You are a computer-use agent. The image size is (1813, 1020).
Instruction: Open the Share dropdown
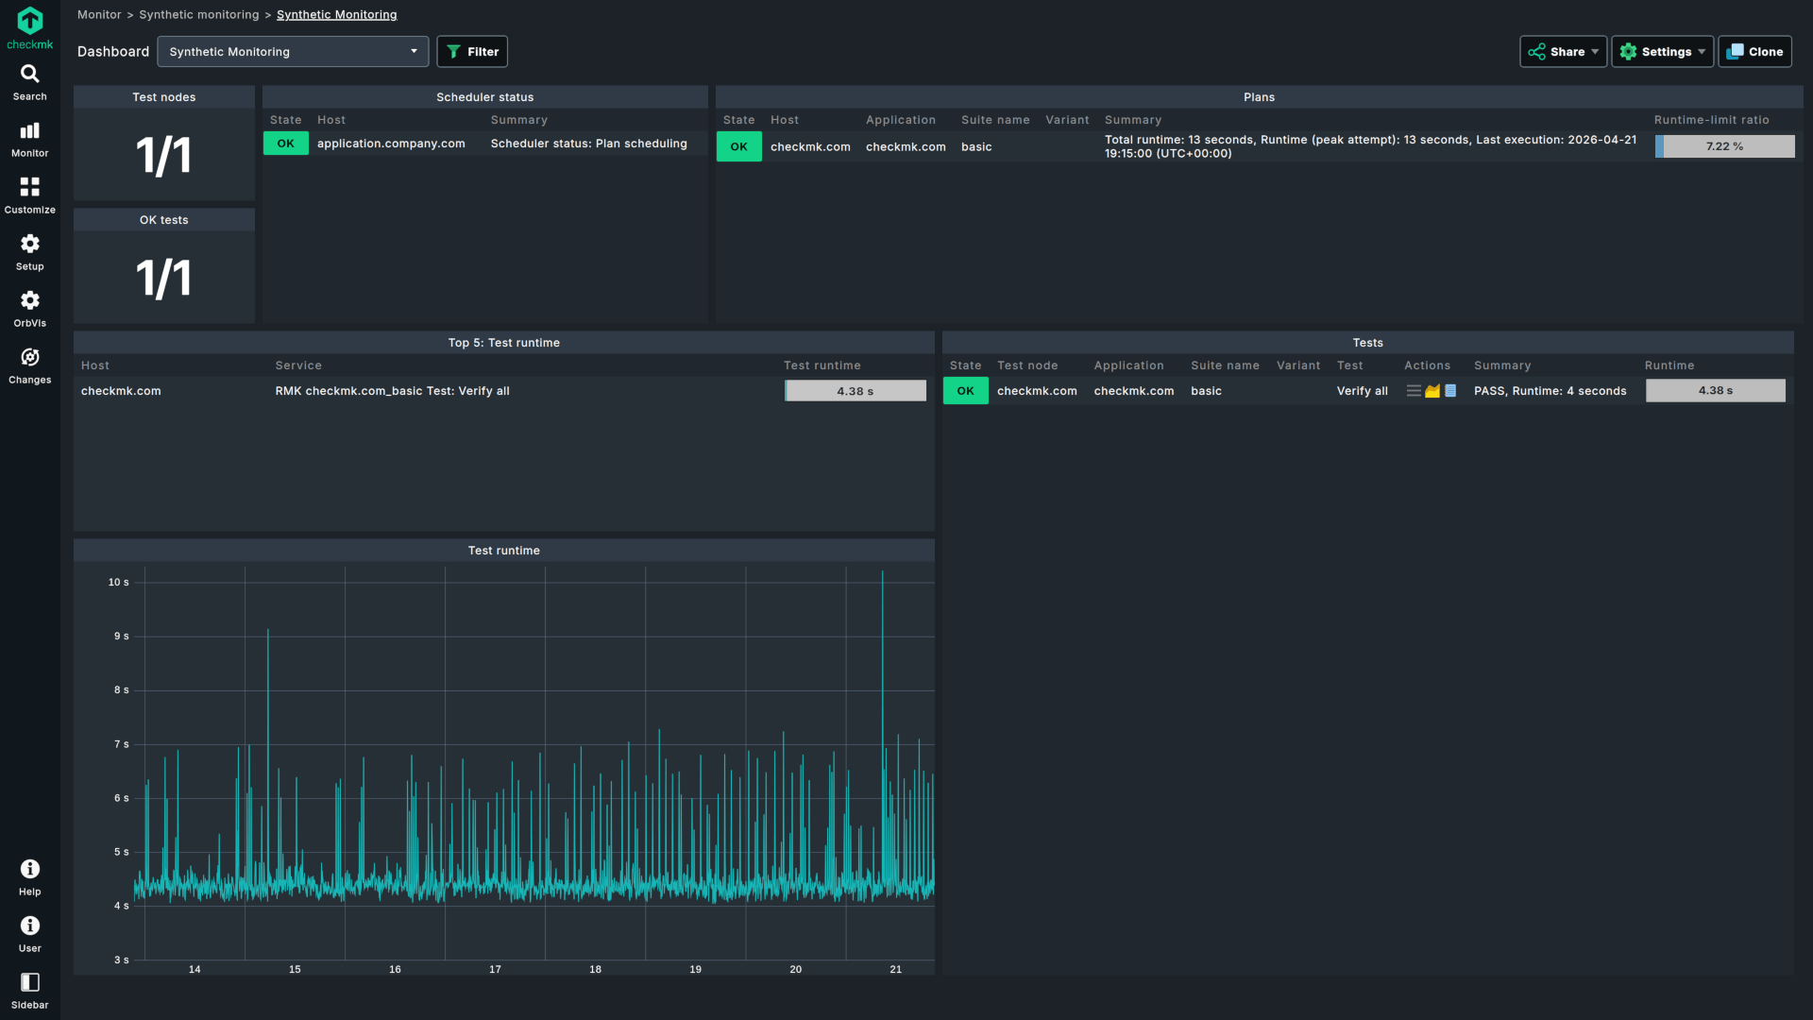[x=1563, y=52]
